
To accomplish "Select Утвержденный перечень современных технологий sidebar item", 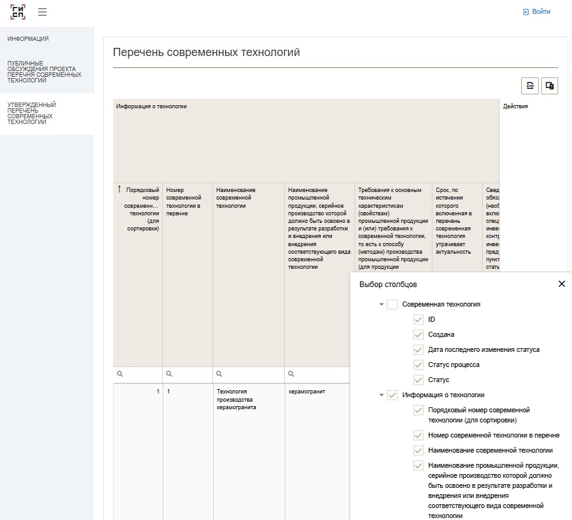I will click(31, 113).
